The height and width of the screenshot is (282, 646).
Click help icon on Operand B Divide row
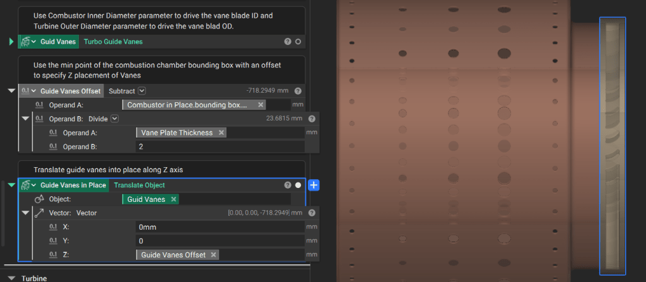click(312, 119)
